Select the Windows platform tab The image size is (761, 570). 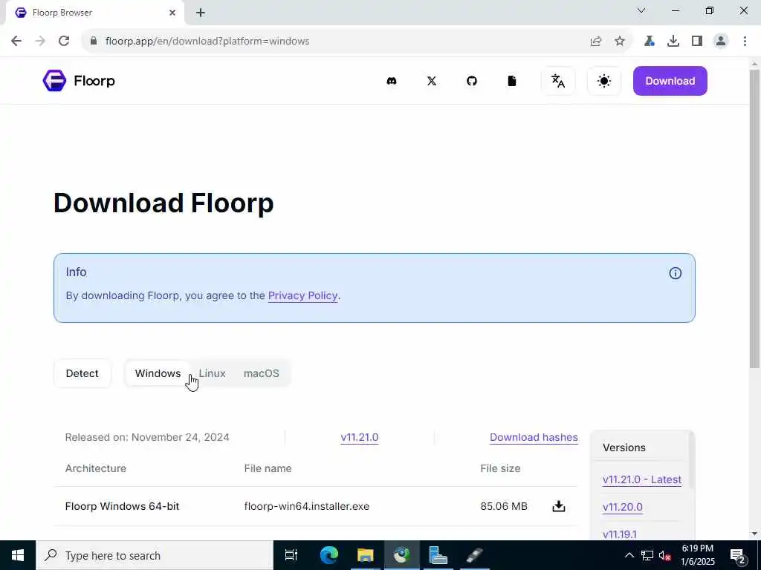pyautogui.click(x=158, y=373)
